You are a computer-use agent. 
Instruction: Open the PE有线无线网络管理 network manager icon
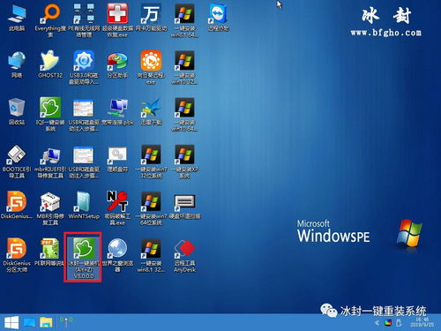(x=84, y=20)
